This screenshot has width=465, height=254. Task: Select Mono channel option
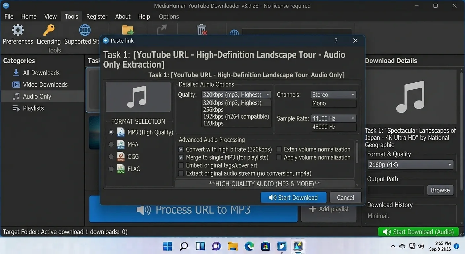334,103
